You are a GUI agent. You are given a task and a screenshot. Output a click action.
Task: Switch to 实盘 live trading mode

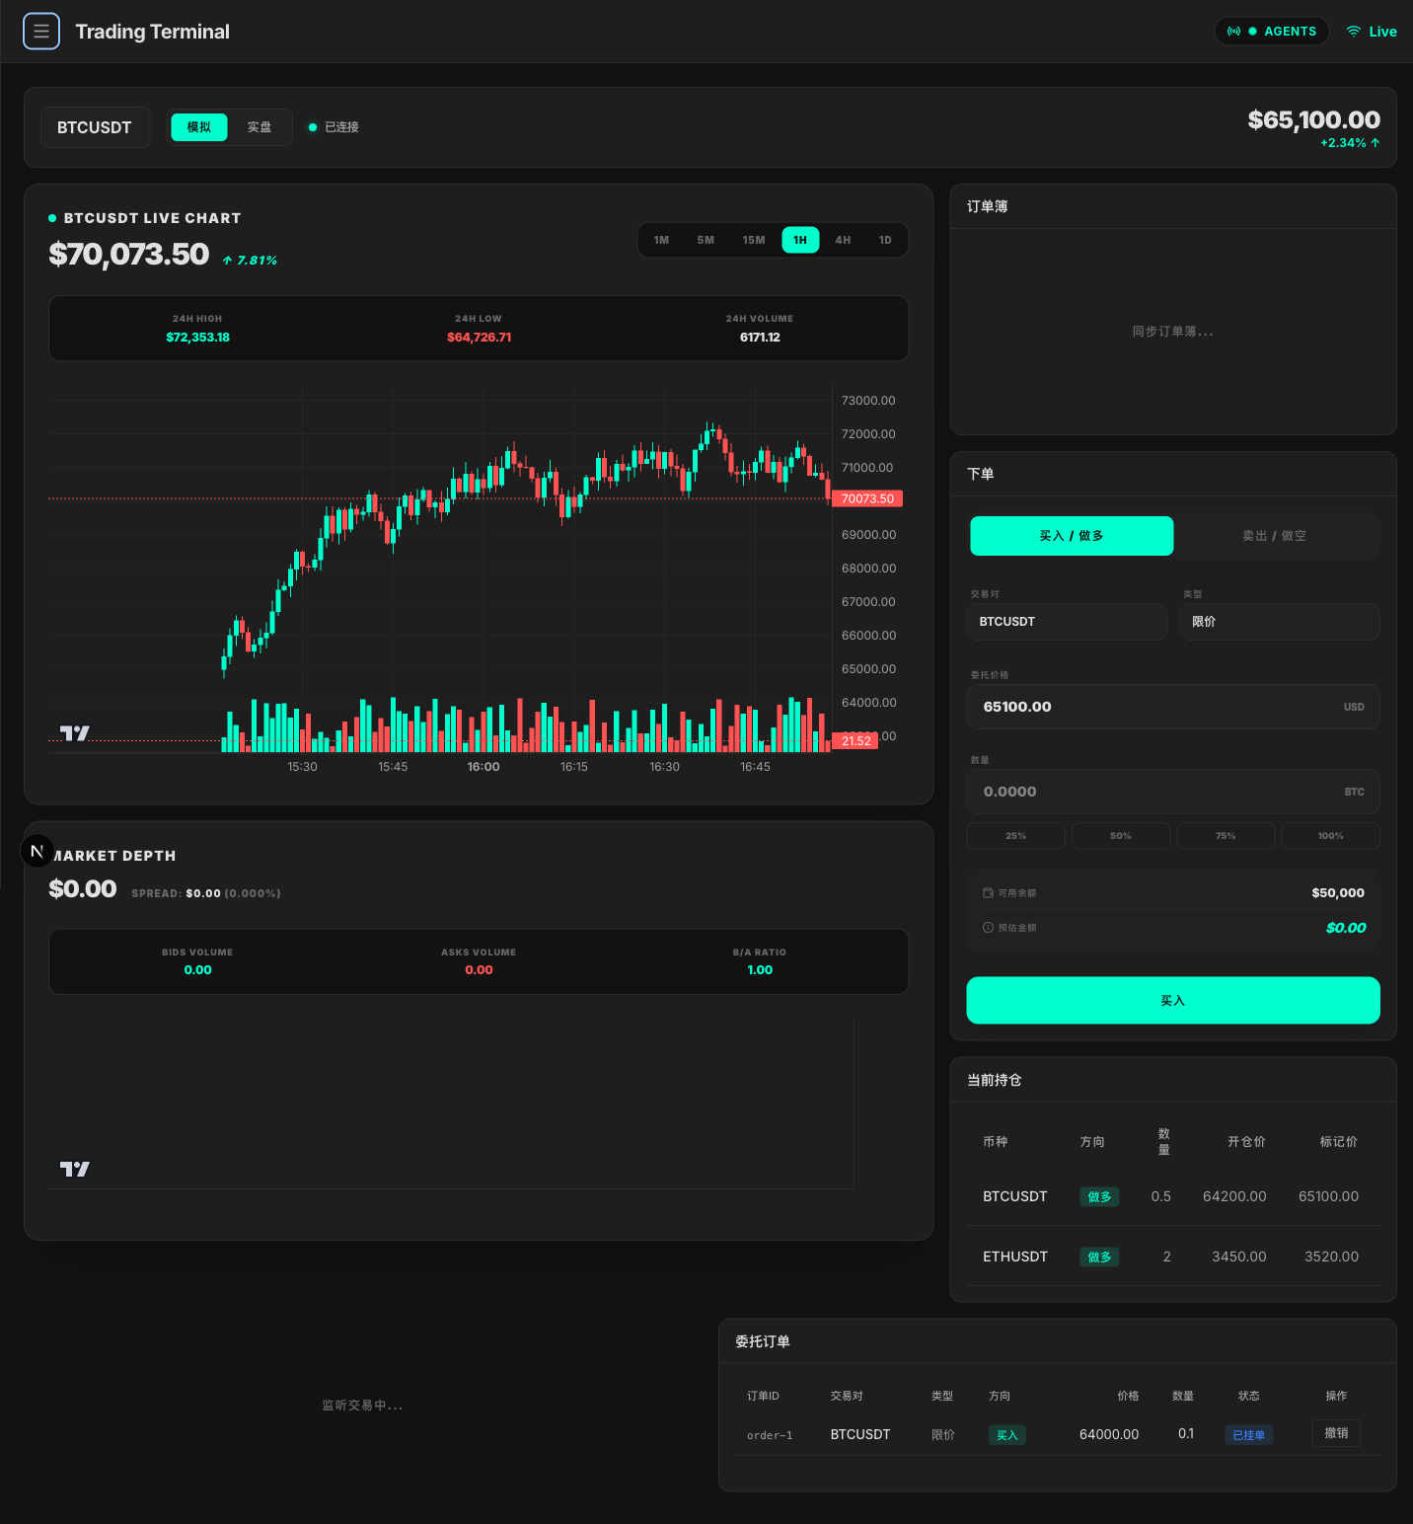tap(260, 127)
